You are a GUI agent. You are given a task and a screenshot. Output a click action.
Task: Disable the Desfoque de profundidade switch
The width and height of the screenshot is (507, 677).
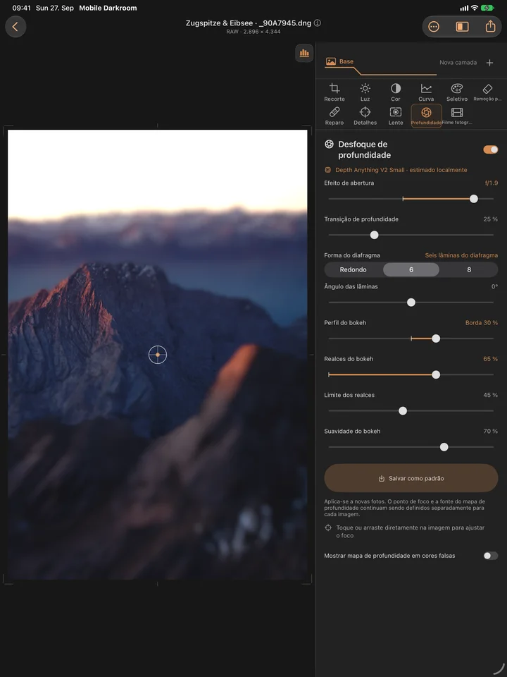coord(490,150)
